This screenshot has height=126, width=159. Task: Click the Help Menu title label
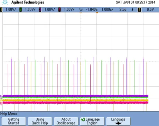(9, 114)
